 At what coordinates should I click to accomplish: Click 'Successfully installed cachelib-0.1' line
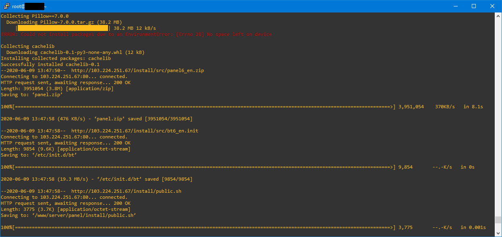(50, 64)
